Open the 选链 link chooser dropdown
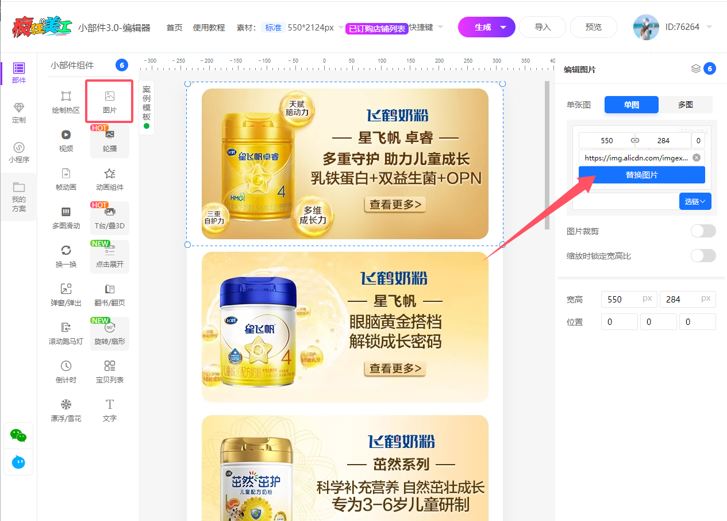 [695, 201]
